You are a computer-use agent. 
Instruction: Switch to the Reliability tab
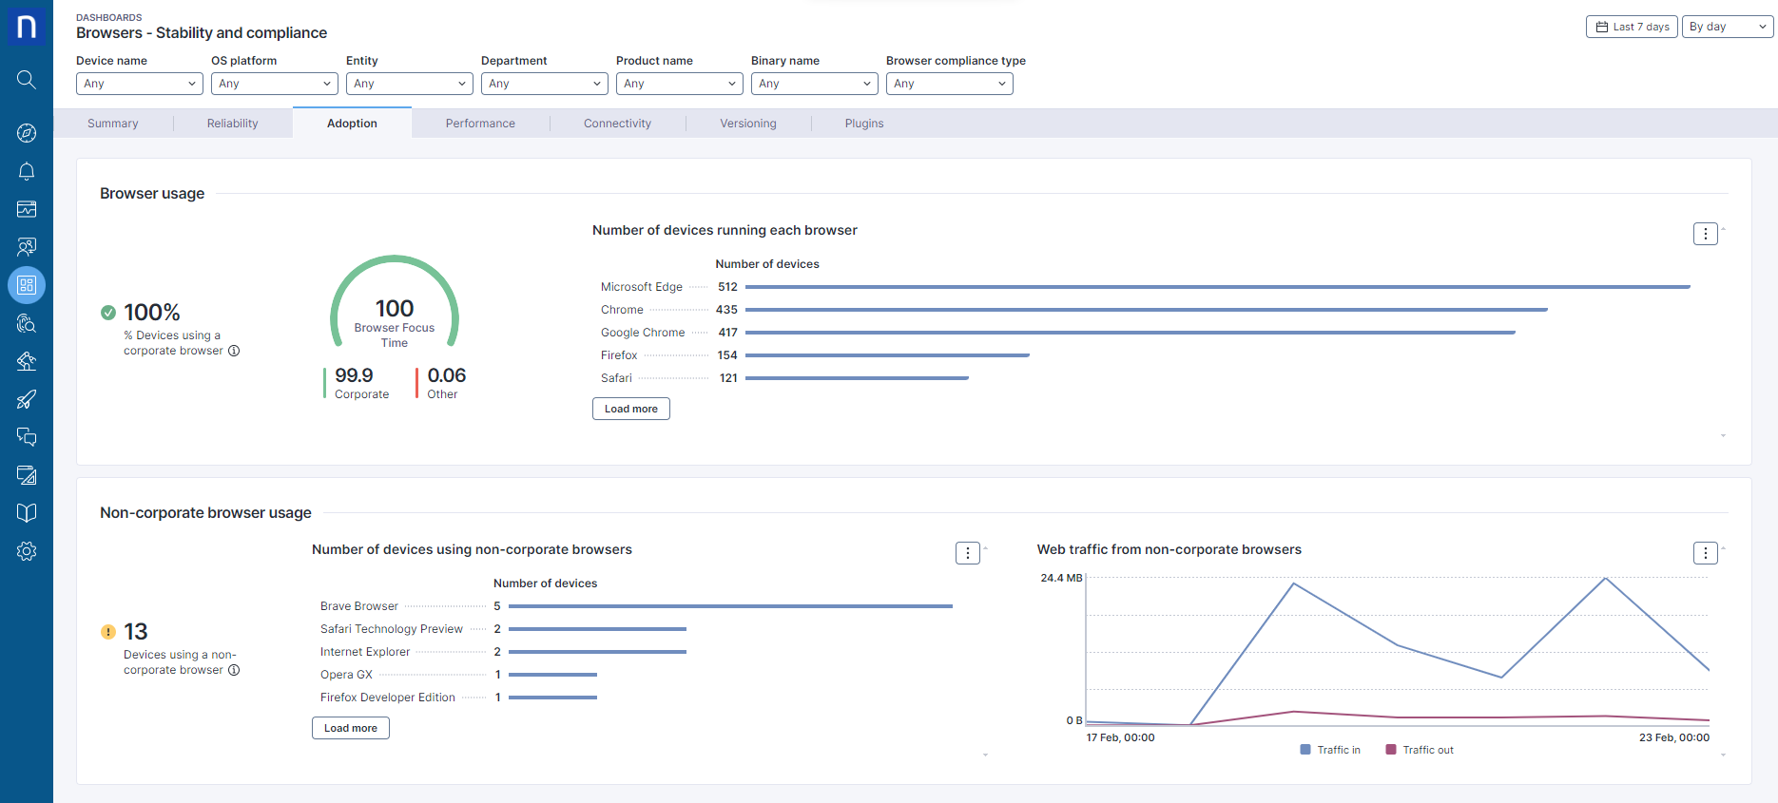point(233,124)
